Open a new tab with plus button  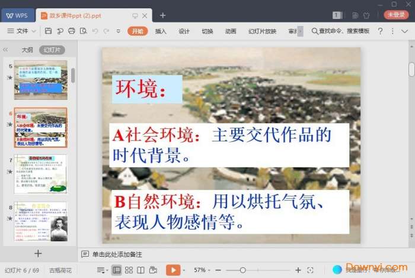(162, 15)
